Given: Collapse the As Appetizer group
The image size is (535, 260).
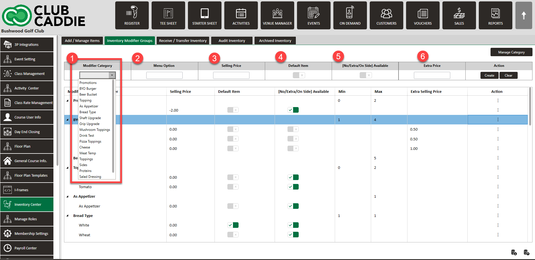Looking at the screenshot, I should [x=67, y=197].
